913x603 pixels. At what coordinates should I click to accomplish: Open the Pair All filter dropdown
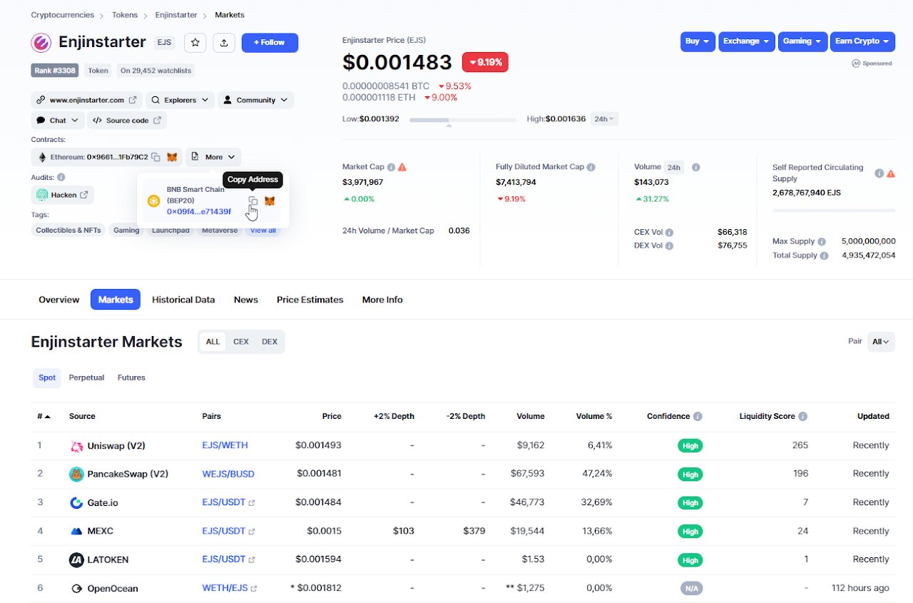pyautogui.click(x=882, y=342)
